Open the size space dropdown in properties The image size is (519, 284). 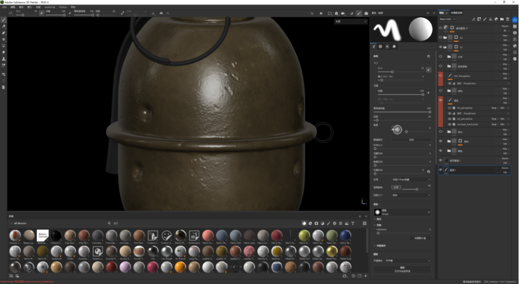click(x=411, y=195)
